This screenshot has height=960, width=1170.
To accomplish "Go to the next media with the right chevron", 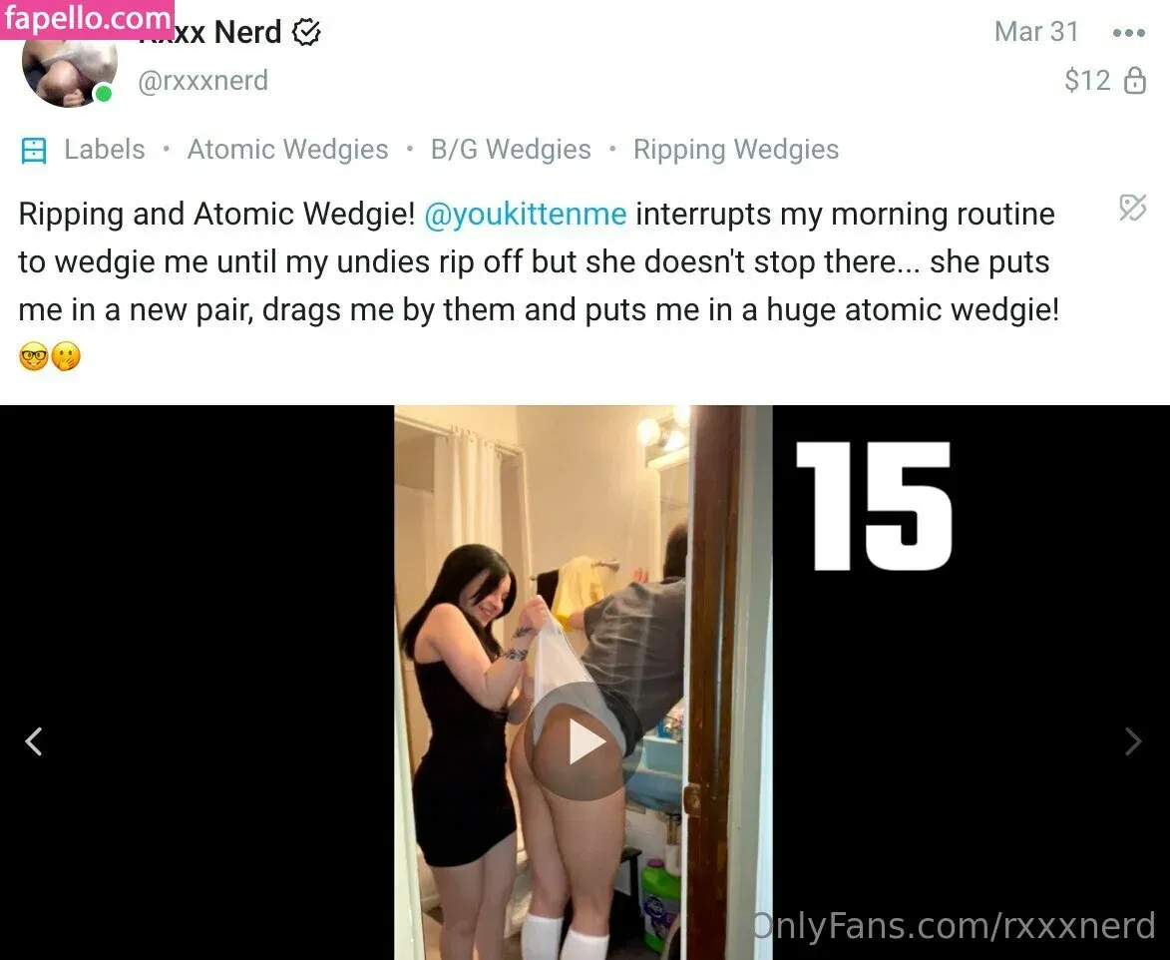I will pos(1133,741).
